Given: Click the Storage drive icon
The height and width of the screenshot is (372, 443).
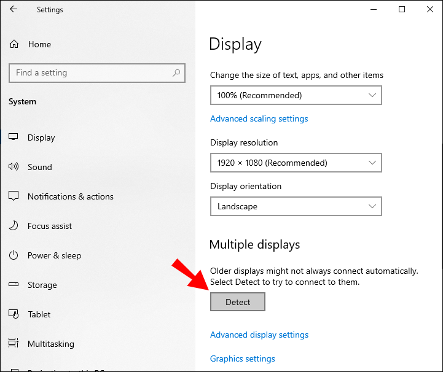Looking at the screenshot, I should 14,284.
